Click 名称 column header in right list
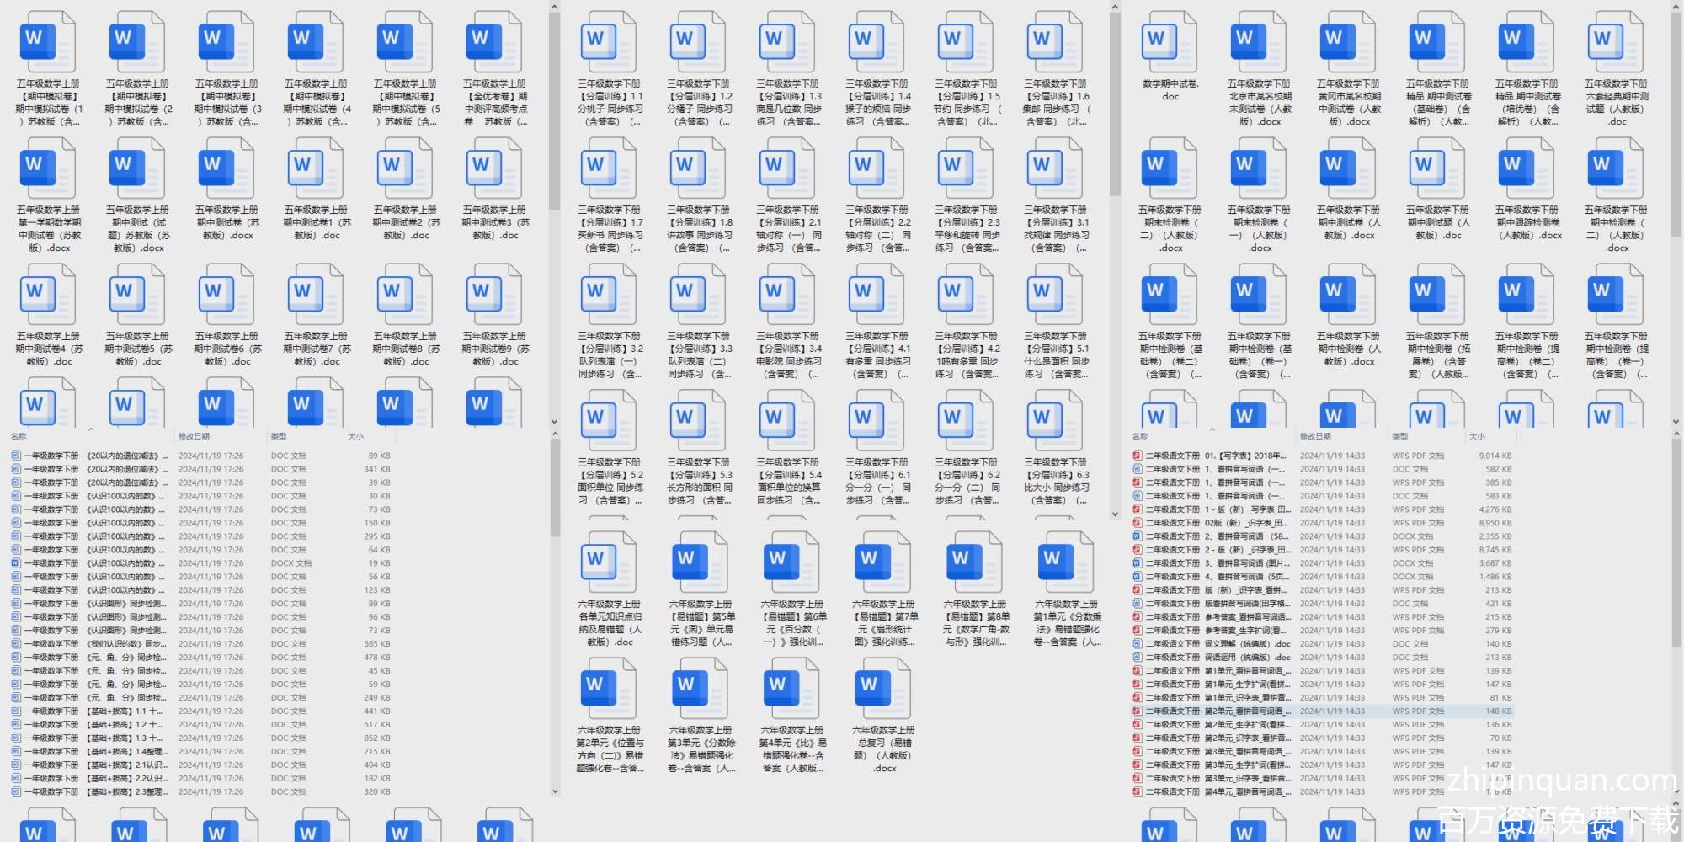This screenshot has width=1684, height=842. (x=1140, y=436)
